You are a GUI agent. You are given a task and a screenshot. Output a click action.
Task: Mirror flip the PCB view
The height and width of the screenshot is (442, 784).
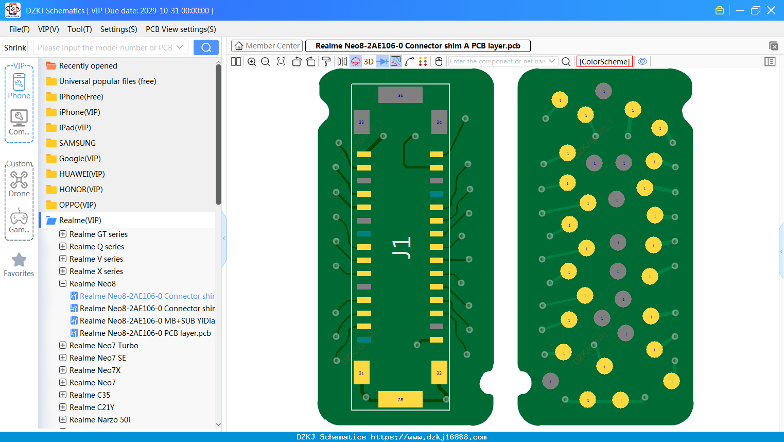pyautogui.click(x=342, y=61)
